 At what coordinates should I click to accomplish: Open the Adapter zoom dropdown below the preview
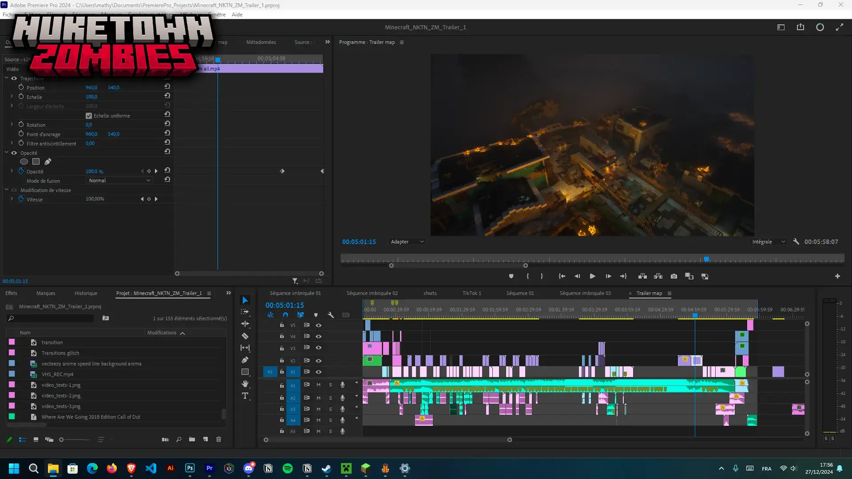(406, 241)
